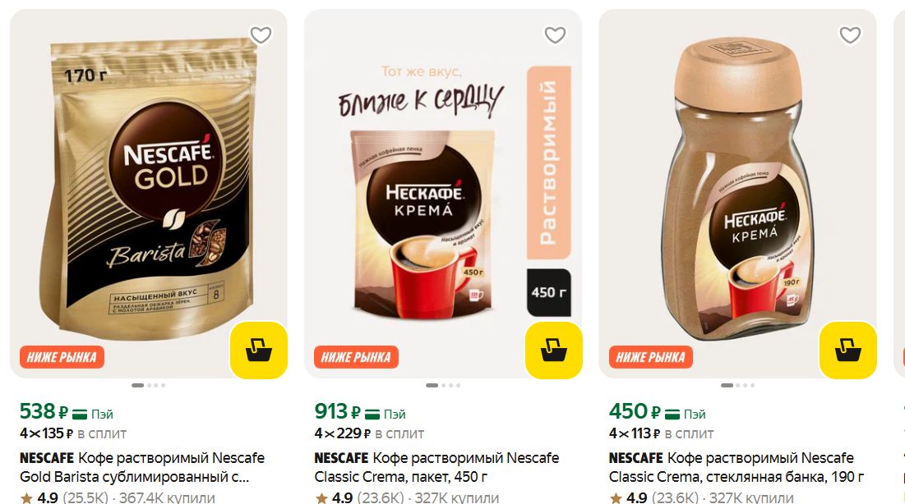Screen dimensions: 905x504
Task: Select the second image dot under Gold Barista
Action: click(x=150, y=385)
